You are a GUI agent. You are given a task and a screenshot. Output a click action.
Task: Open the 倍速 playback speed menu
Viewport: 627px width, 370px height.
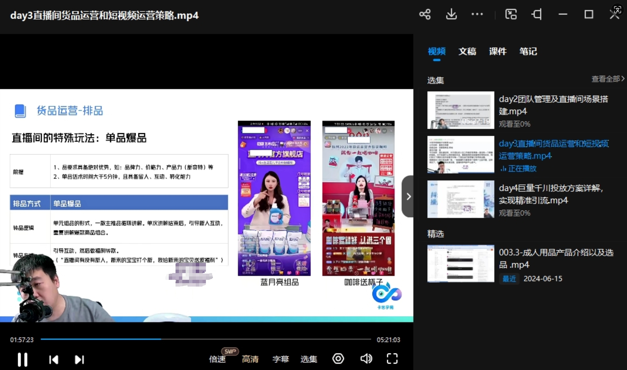[217, 359]
